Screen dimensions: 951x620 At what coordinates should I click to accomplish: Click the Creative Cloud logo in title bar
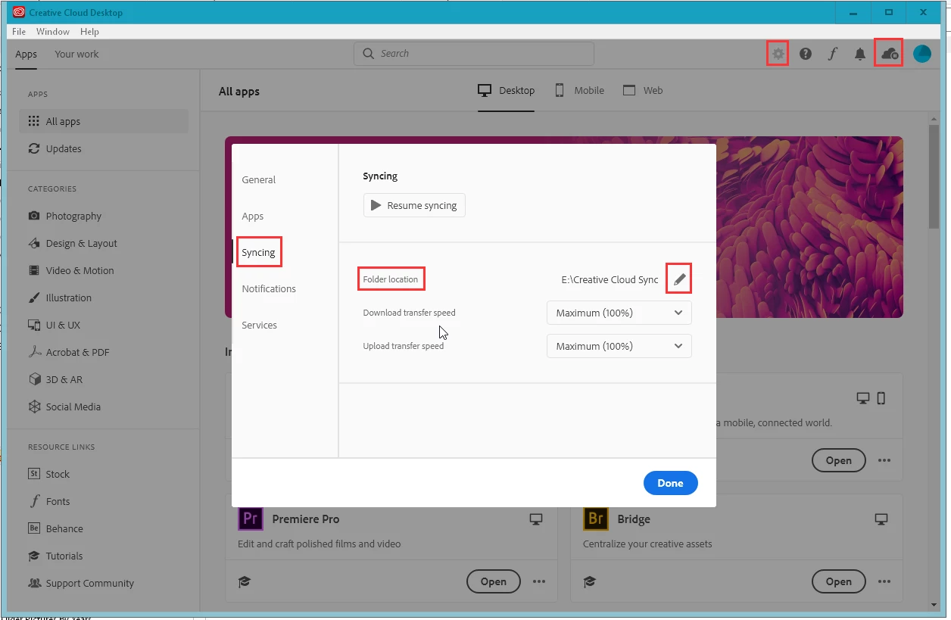(x=19, y=12)
